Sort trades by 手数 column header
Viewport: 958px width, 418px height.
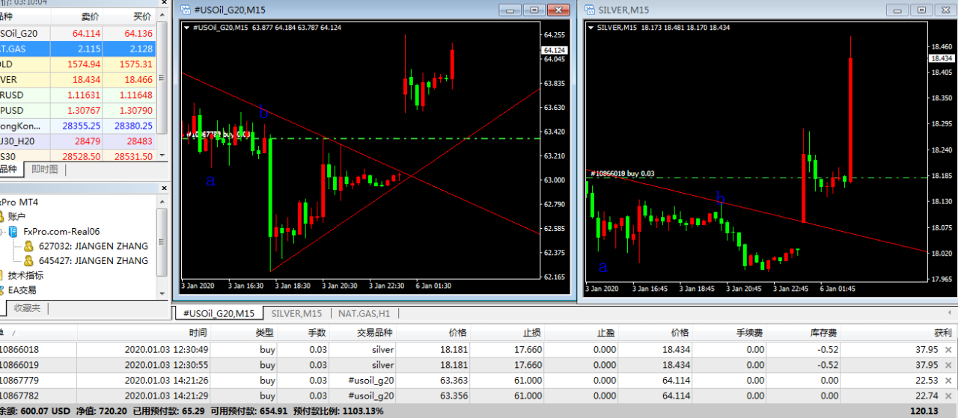pos(304,332)
